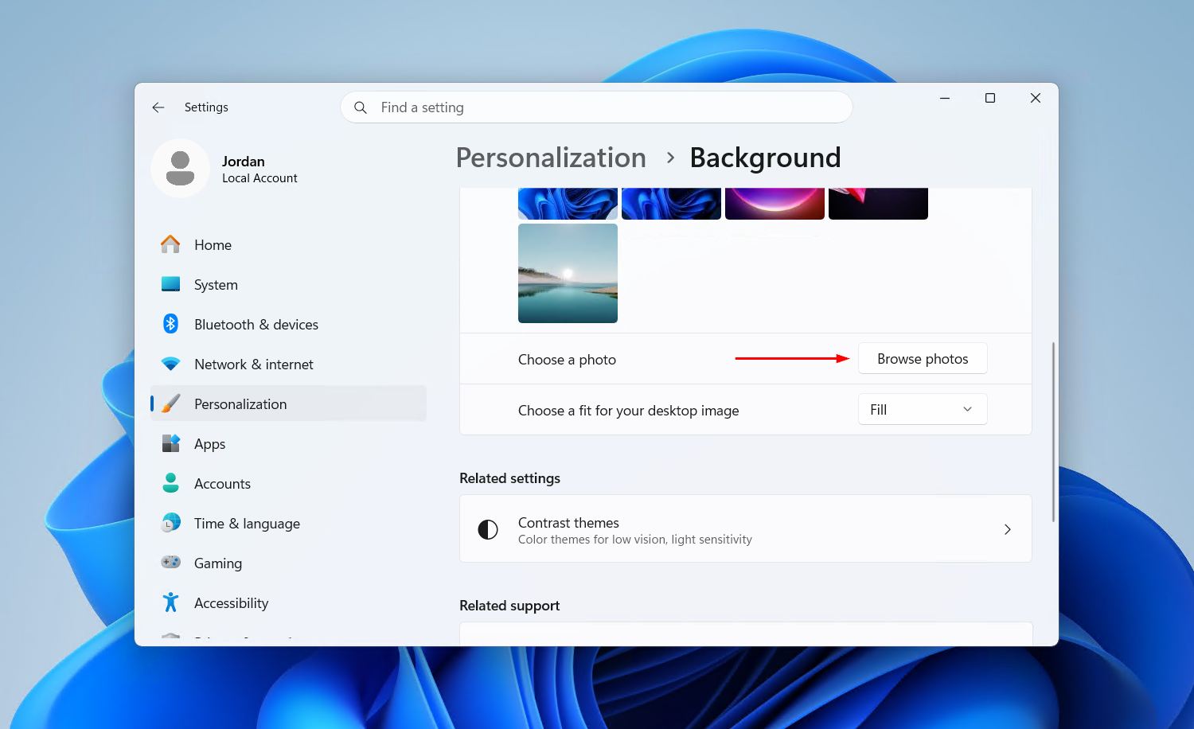Go to Gaming settings
The width and height of the screenshot is (1194, 729).
coord(288,563)
